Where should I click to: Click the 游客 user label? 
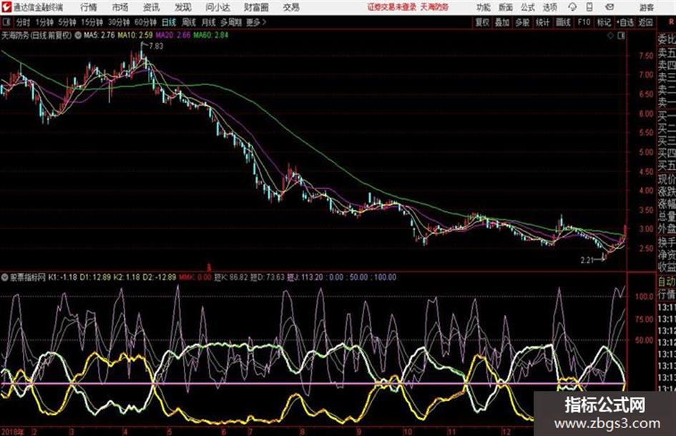pyautogui.click(x=647, y=7)
